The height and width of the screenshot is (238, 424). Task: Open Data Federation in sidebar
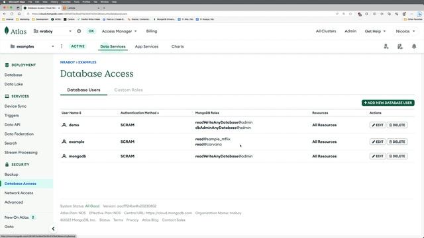[x=19, y=134]
